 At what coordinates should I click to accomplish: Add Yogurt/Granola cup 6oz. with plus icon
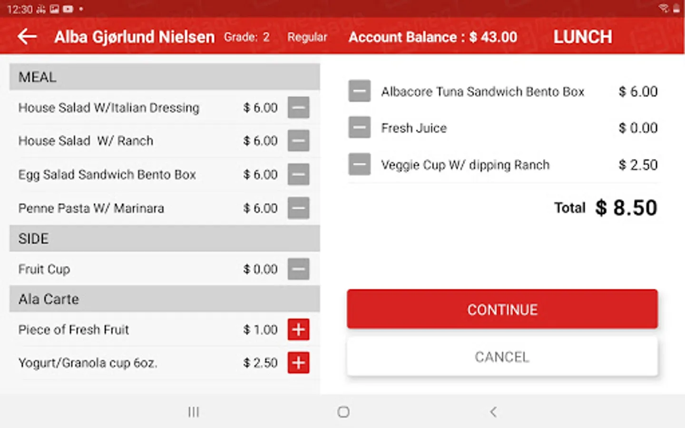point(298,363)
